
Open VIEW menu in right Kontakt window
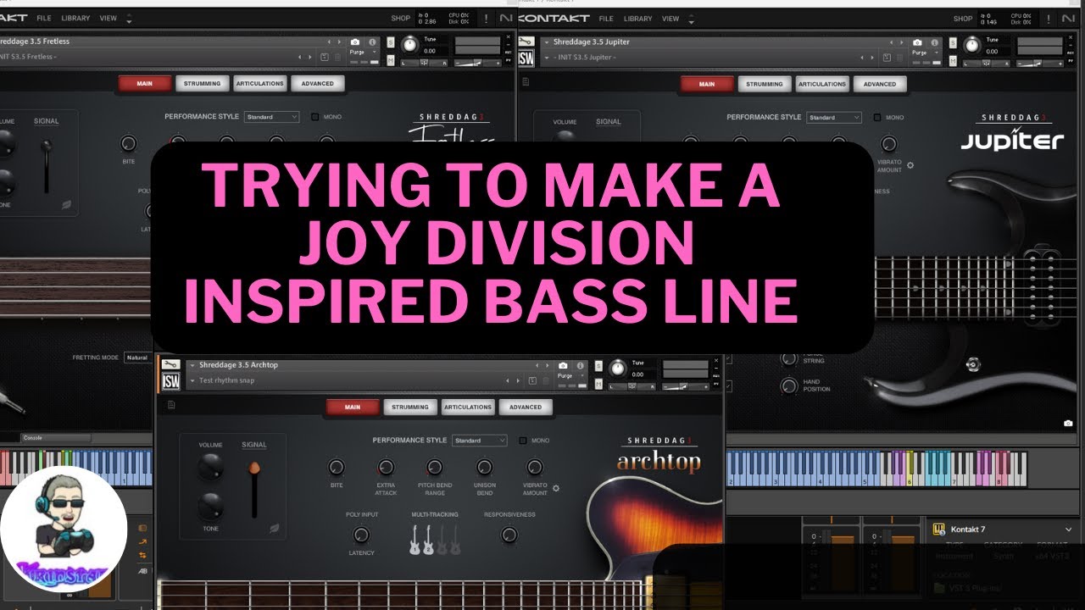(x=670, y=18)
